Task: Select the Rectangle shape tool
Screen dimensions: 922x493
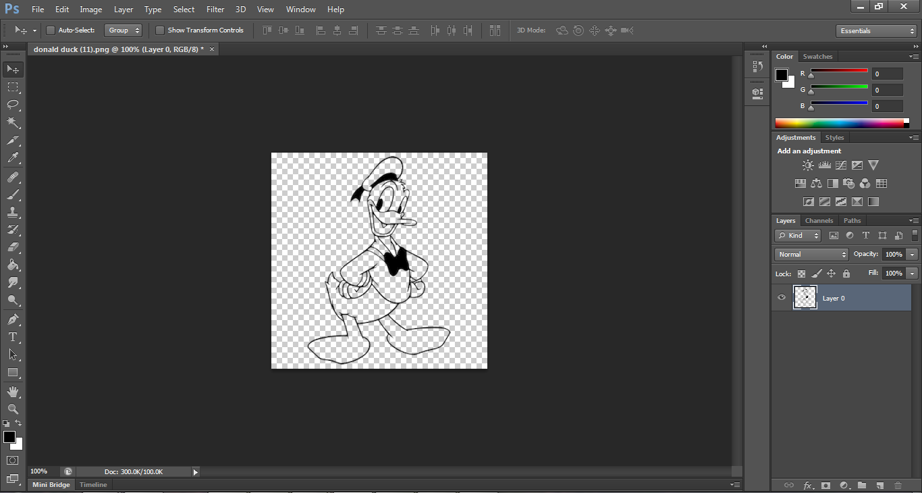Action: click(x=13, y=372)
